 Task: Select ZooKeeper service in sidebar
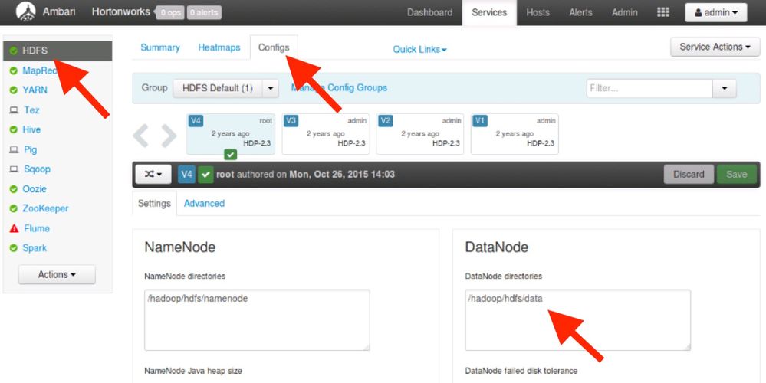coord(45,209)
